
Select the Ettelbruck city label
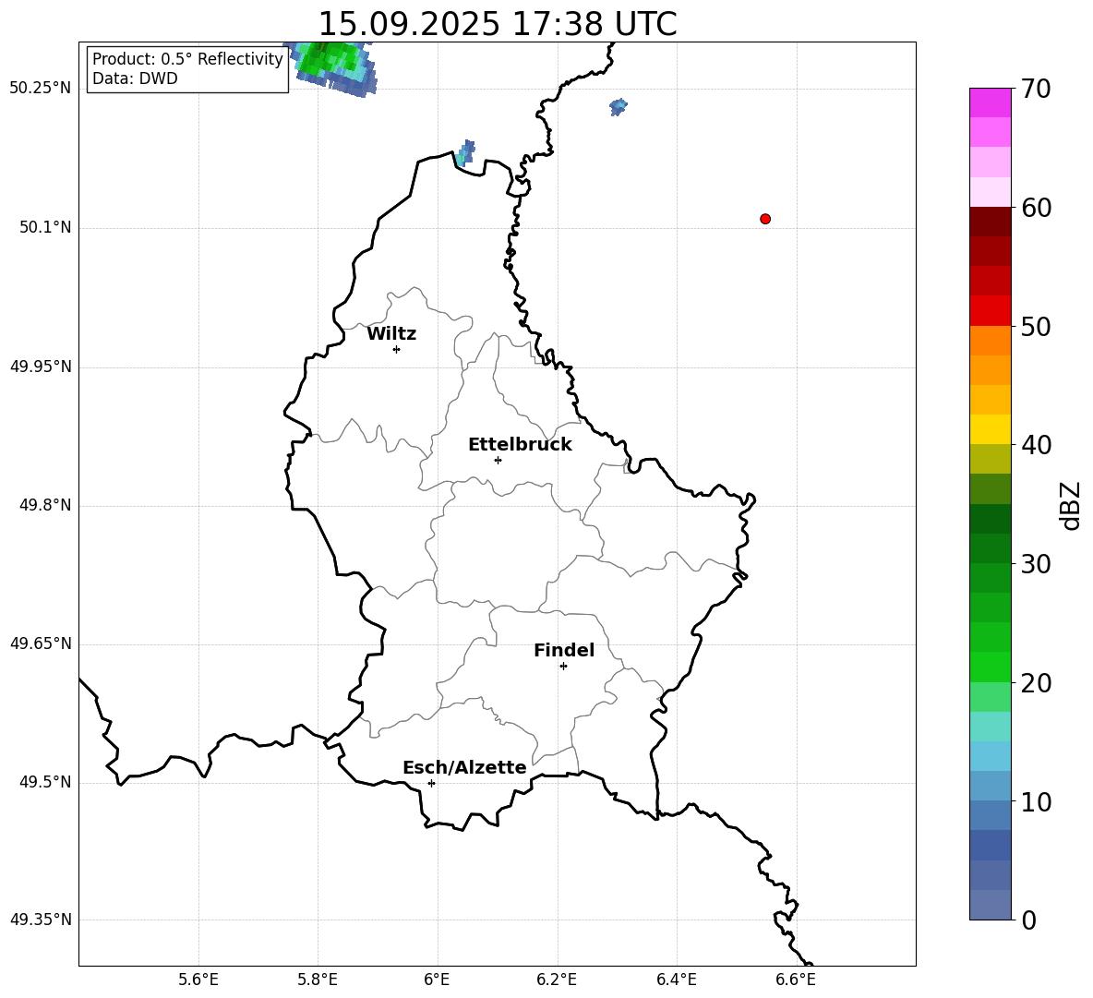(x=520, y=445)
